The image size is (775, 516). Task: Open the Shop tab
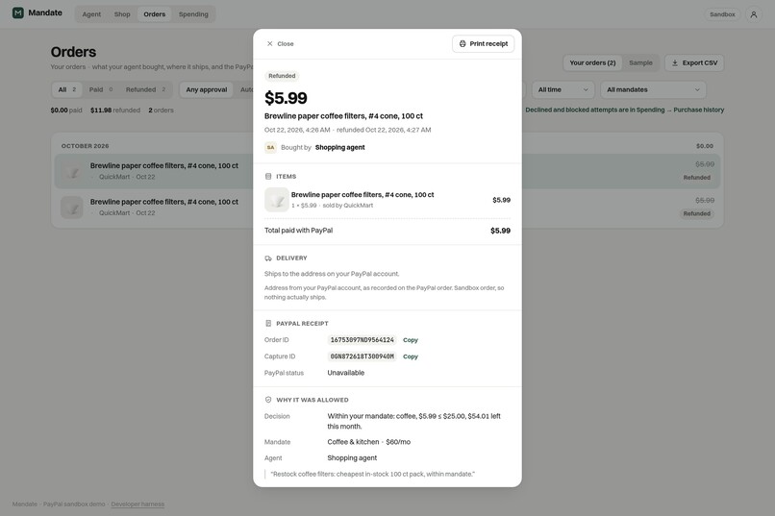pos(122,14)
